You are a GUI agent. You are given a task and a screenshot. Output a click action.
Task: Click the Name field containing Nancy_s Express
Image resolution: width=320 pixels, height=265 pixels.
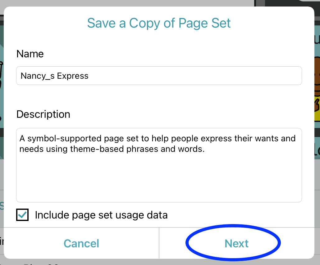point(159,75)
